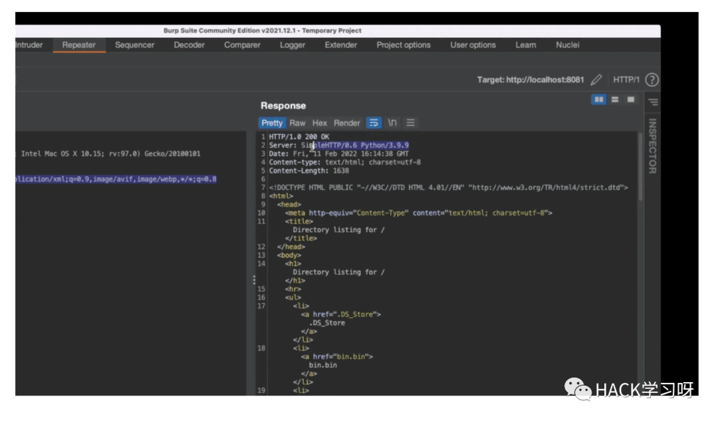Select the Render response view
The image size is (718, 422).
click(346, 123)
